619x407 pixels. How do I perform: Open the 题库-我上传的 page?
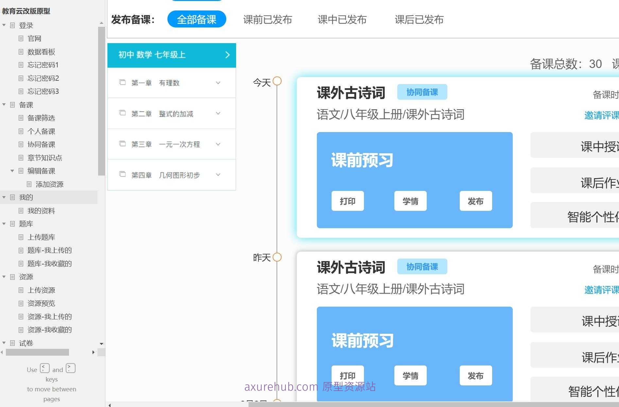tap(49, 250)
